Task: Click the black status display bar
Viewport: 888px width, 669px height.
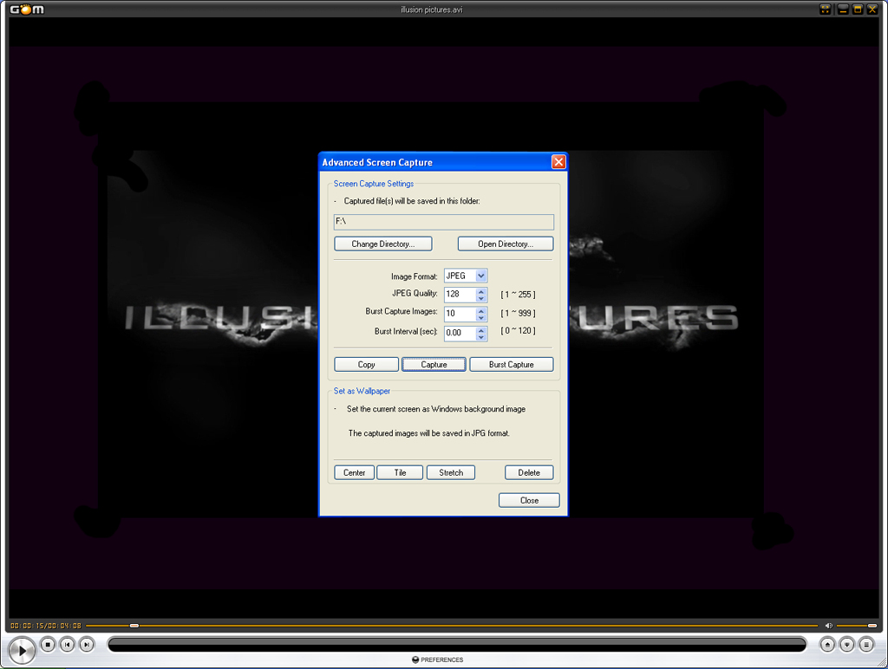Action: tap(457, 645)
